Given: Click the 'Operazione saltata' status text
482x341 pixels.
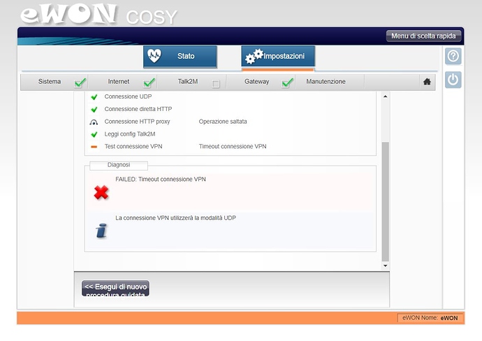Looking at the screenshot, I should tap(223, 122).
